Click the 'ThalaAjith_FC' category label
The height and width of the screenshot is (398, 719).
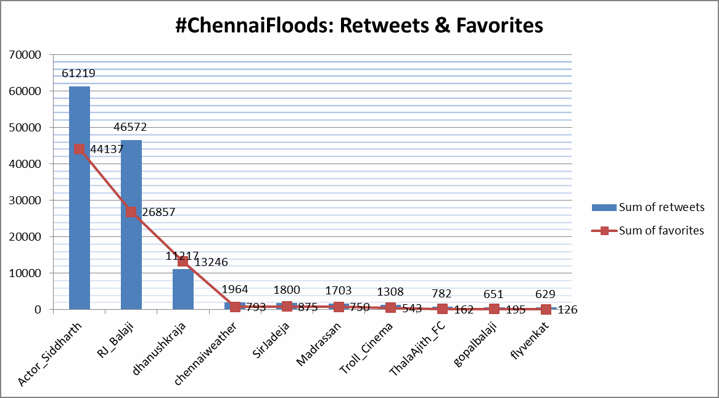417,347
